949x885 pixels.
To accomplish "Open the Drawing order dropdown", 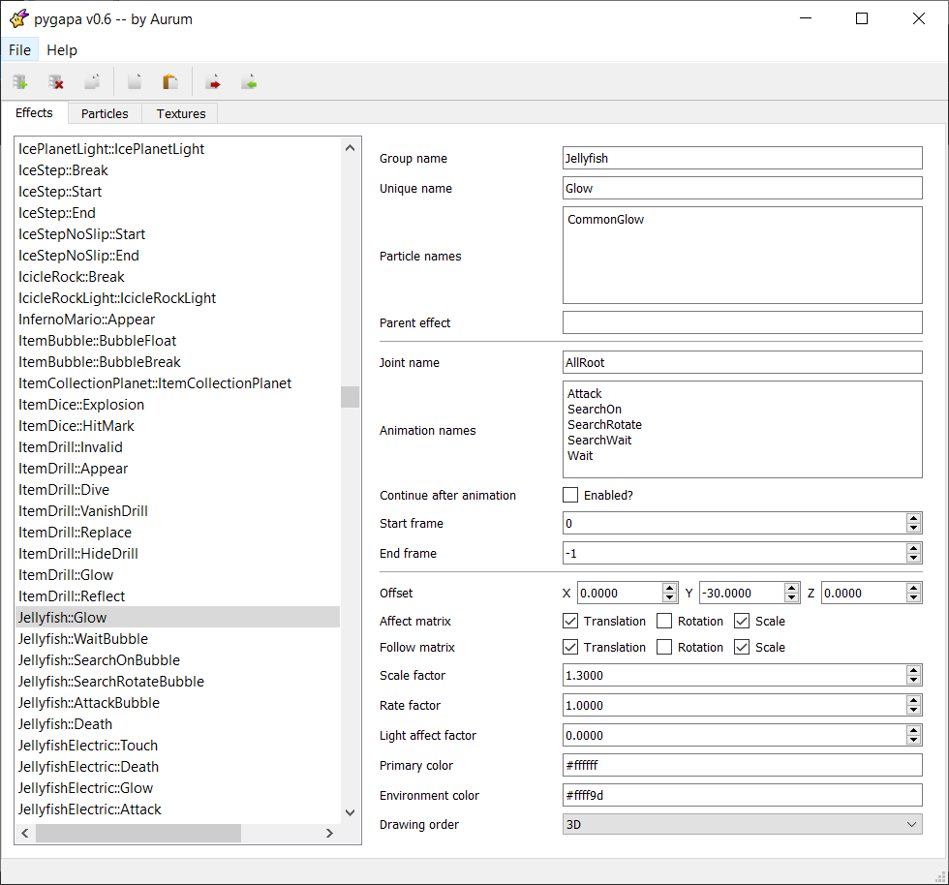I will tap(742, 824).
